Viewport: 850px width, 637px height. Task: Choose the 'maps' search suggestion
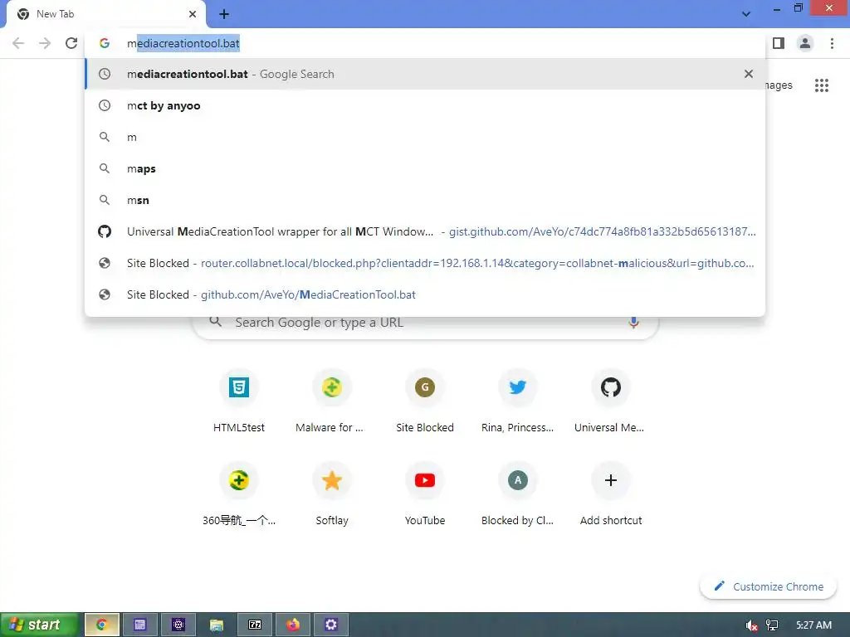click(x=425, y=168)
